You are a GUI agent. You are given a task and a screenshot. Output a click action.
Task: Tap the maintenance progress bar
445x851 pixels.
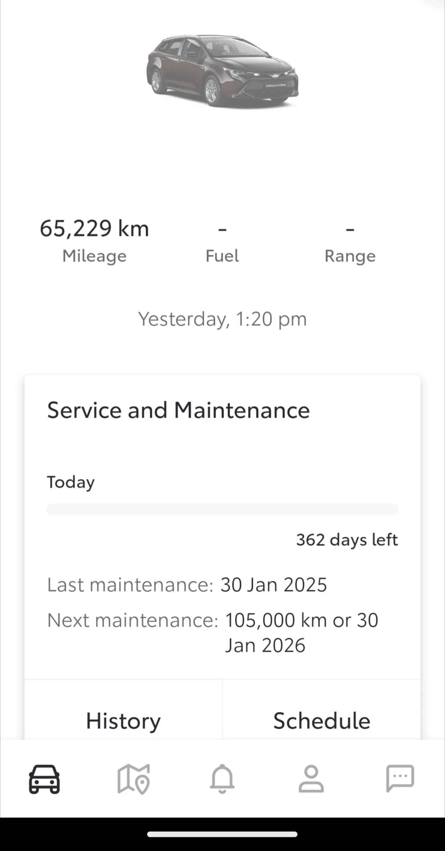[222, 509]
